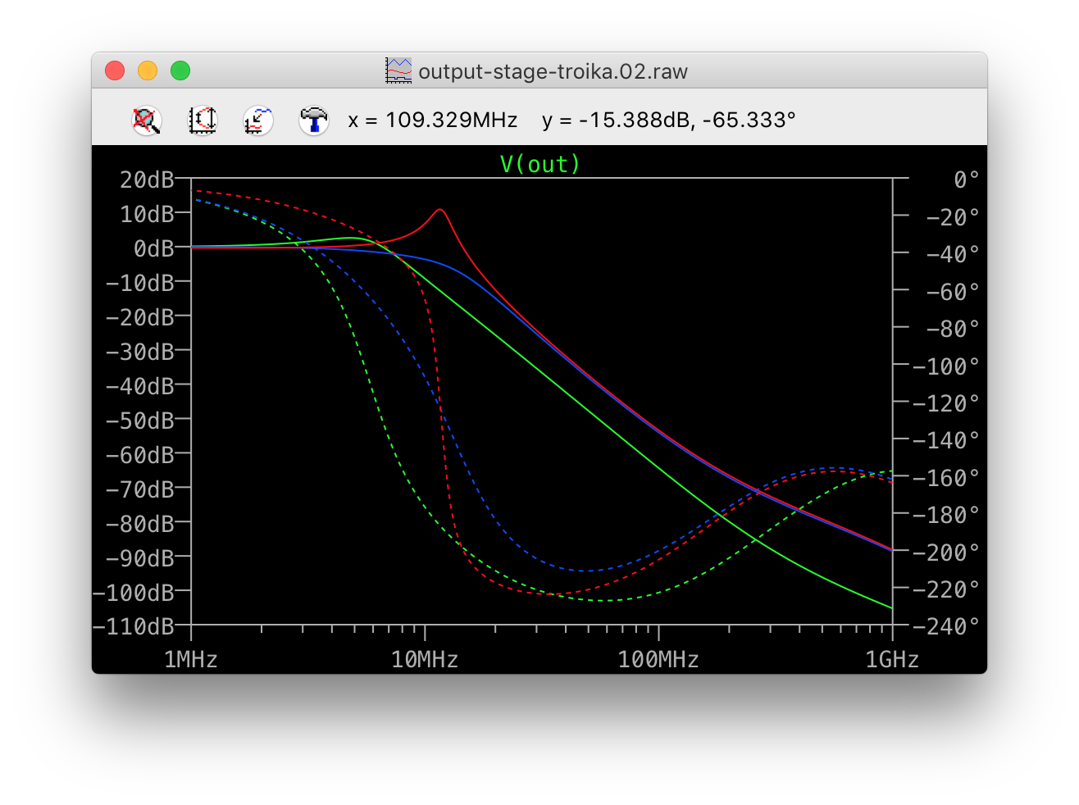1079x805 pixels.
Task: Click the window title output-stage-troika.02.raw
Action: click(x=553, y=71)
